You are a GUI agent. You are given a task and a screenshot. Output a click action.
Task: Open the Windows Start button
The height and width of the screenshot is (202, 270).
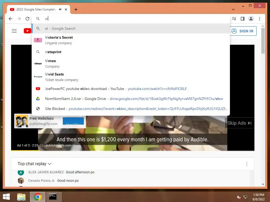coord(6,197)
